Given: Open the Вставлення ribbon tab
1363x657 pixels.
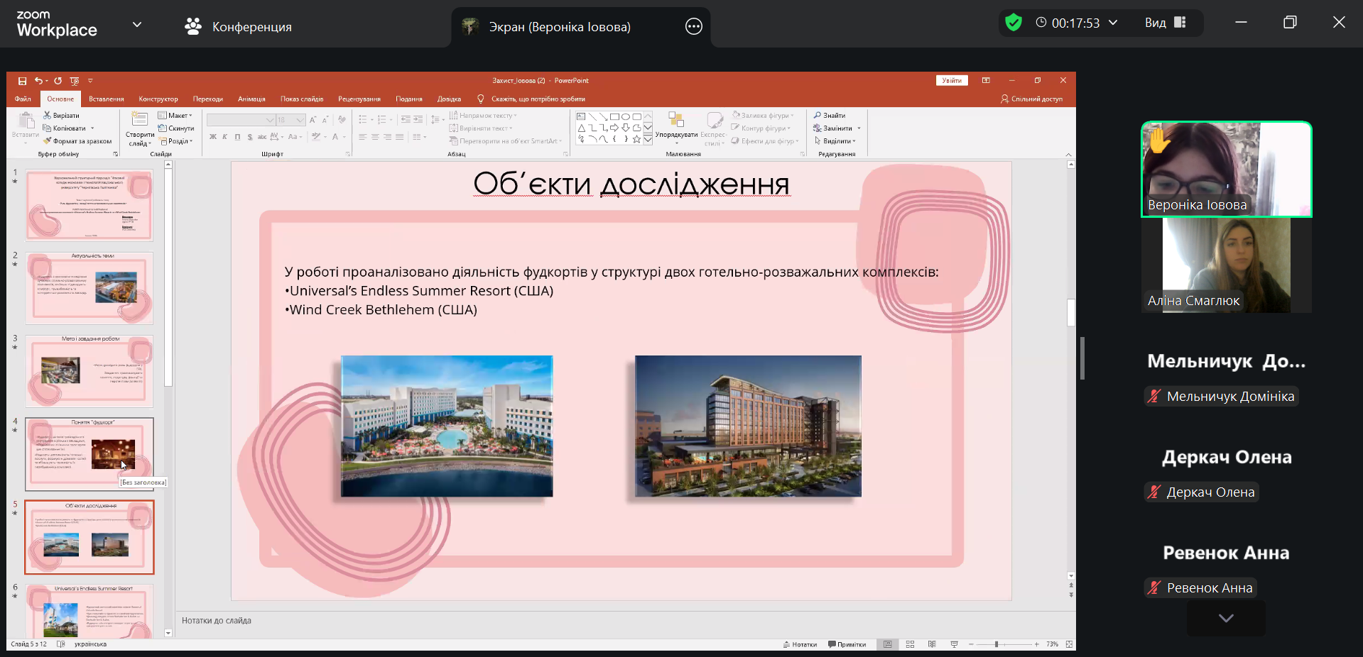Looking at the screenshot, I should pos(106,99).
